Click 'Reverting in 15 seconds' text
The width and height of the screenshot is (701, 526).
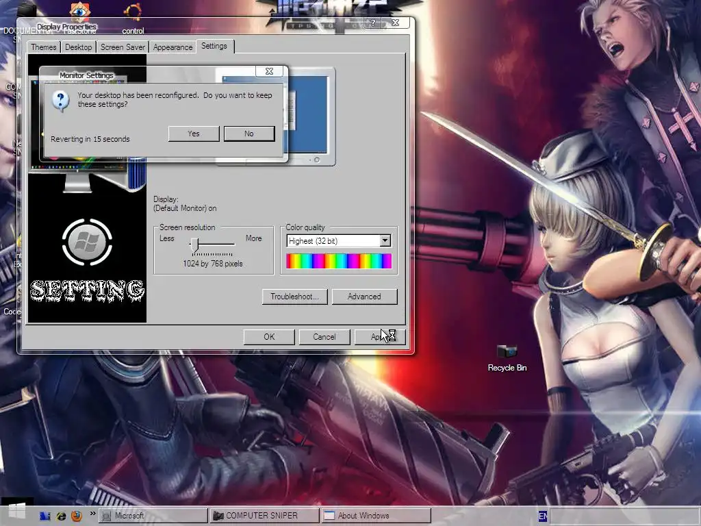pos(90,139)
